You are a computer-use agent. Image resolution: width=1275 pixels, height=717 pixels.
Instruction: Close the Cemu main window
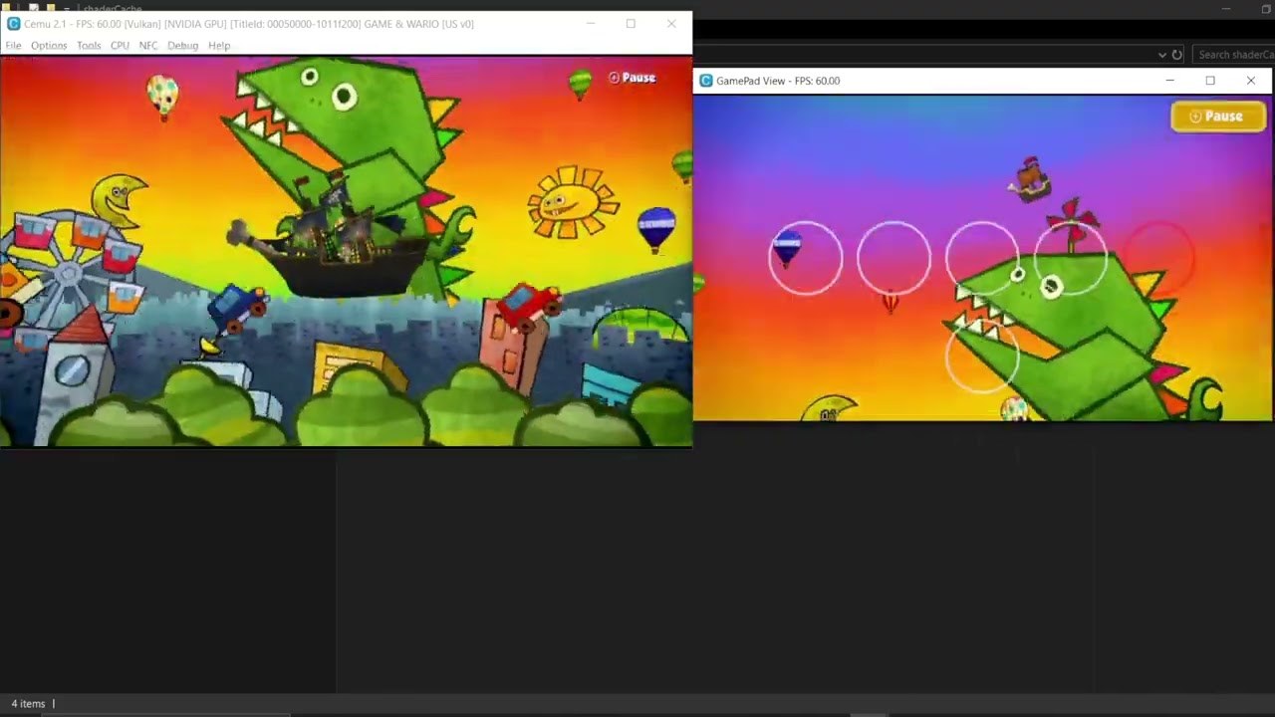671,24
